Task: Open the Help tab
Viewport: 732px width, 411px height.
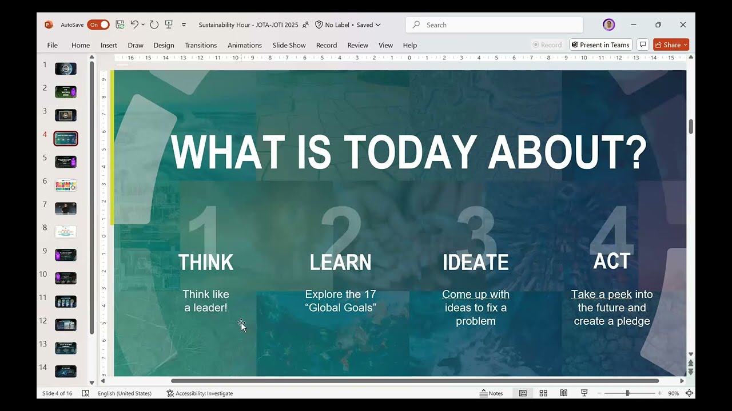Action: coord(410,45)
